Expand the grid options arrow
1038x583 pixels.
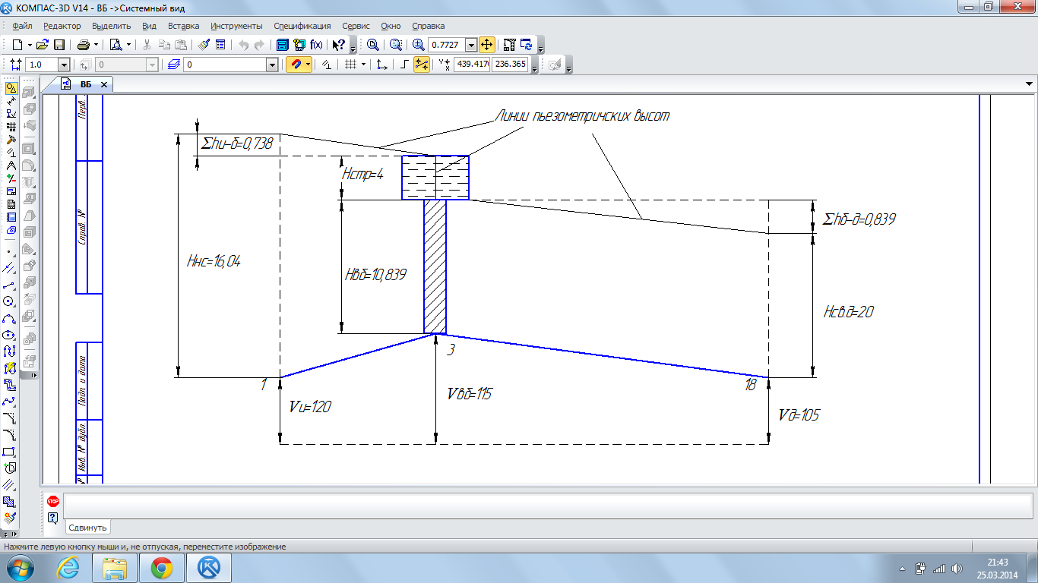coord(363,65)
